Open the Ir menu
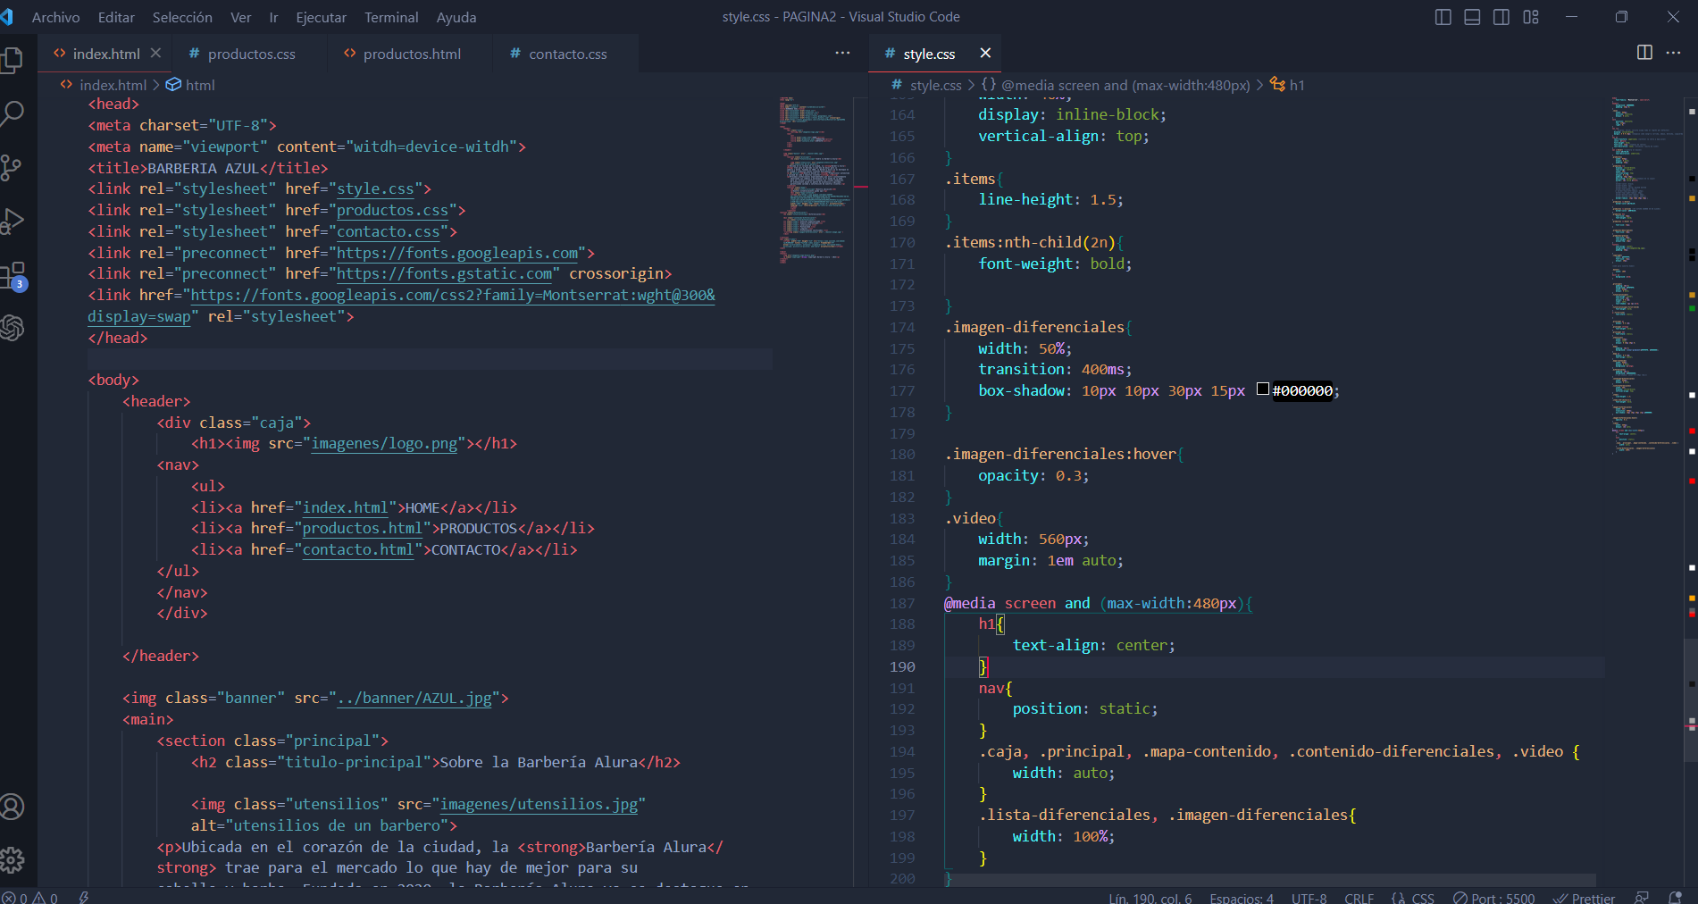The width and height of the screenshot is (1698, 904). (x=273, y=17)
